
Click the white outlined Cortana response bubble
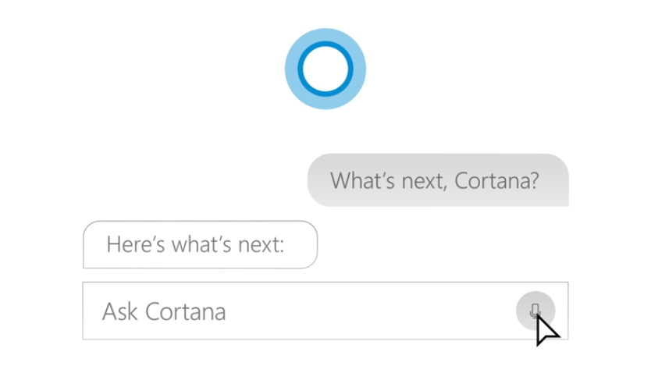pos(200,244)
